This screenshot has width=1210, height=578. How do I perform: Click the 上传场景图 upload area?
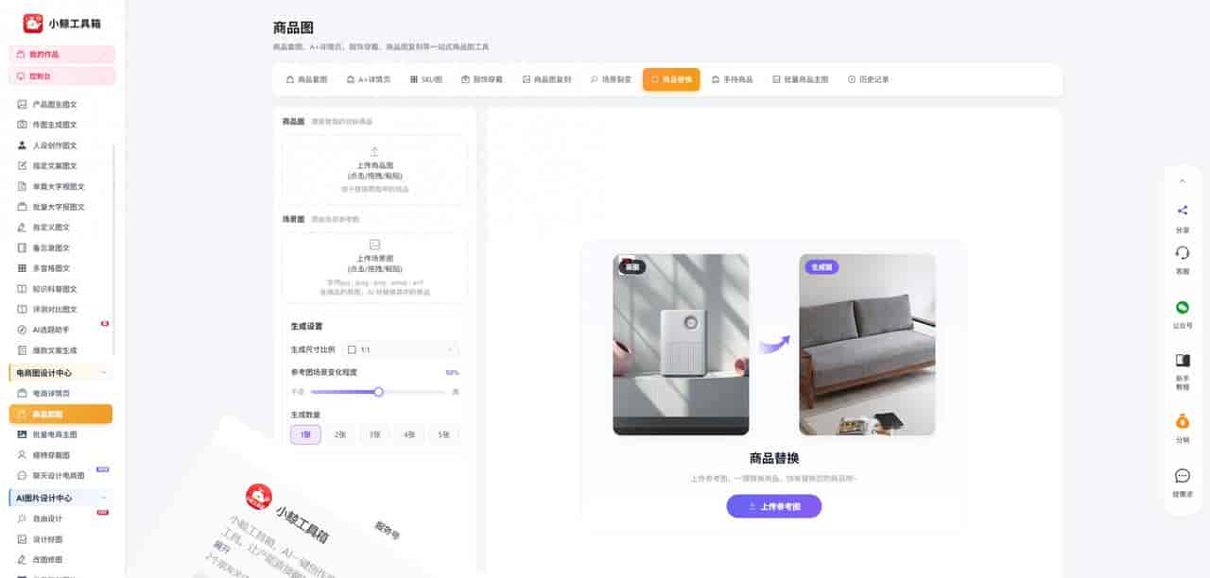(x=374, y=268)
